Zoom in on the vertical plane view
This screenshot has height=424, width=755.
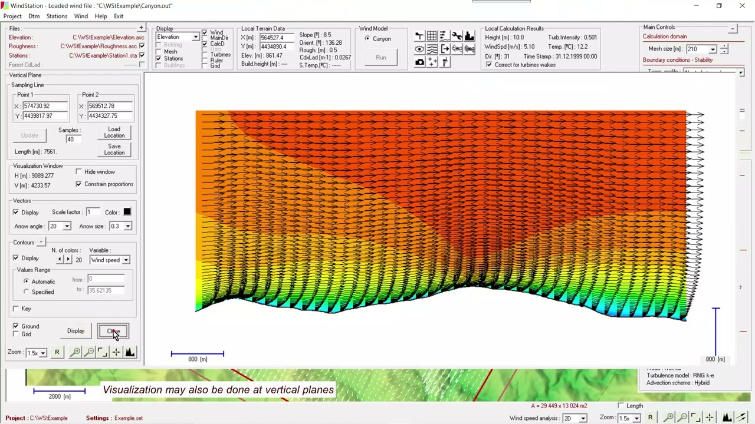point(75,352)
